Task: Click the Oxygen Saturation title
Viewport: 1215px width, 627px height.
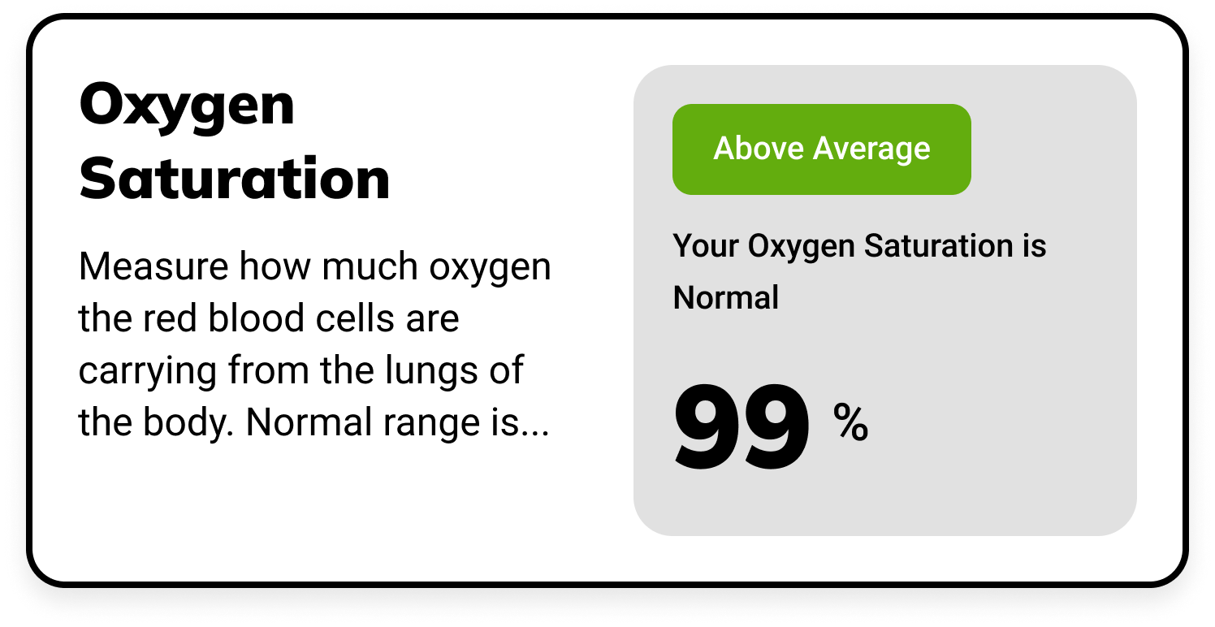Action: coord(236,142)
